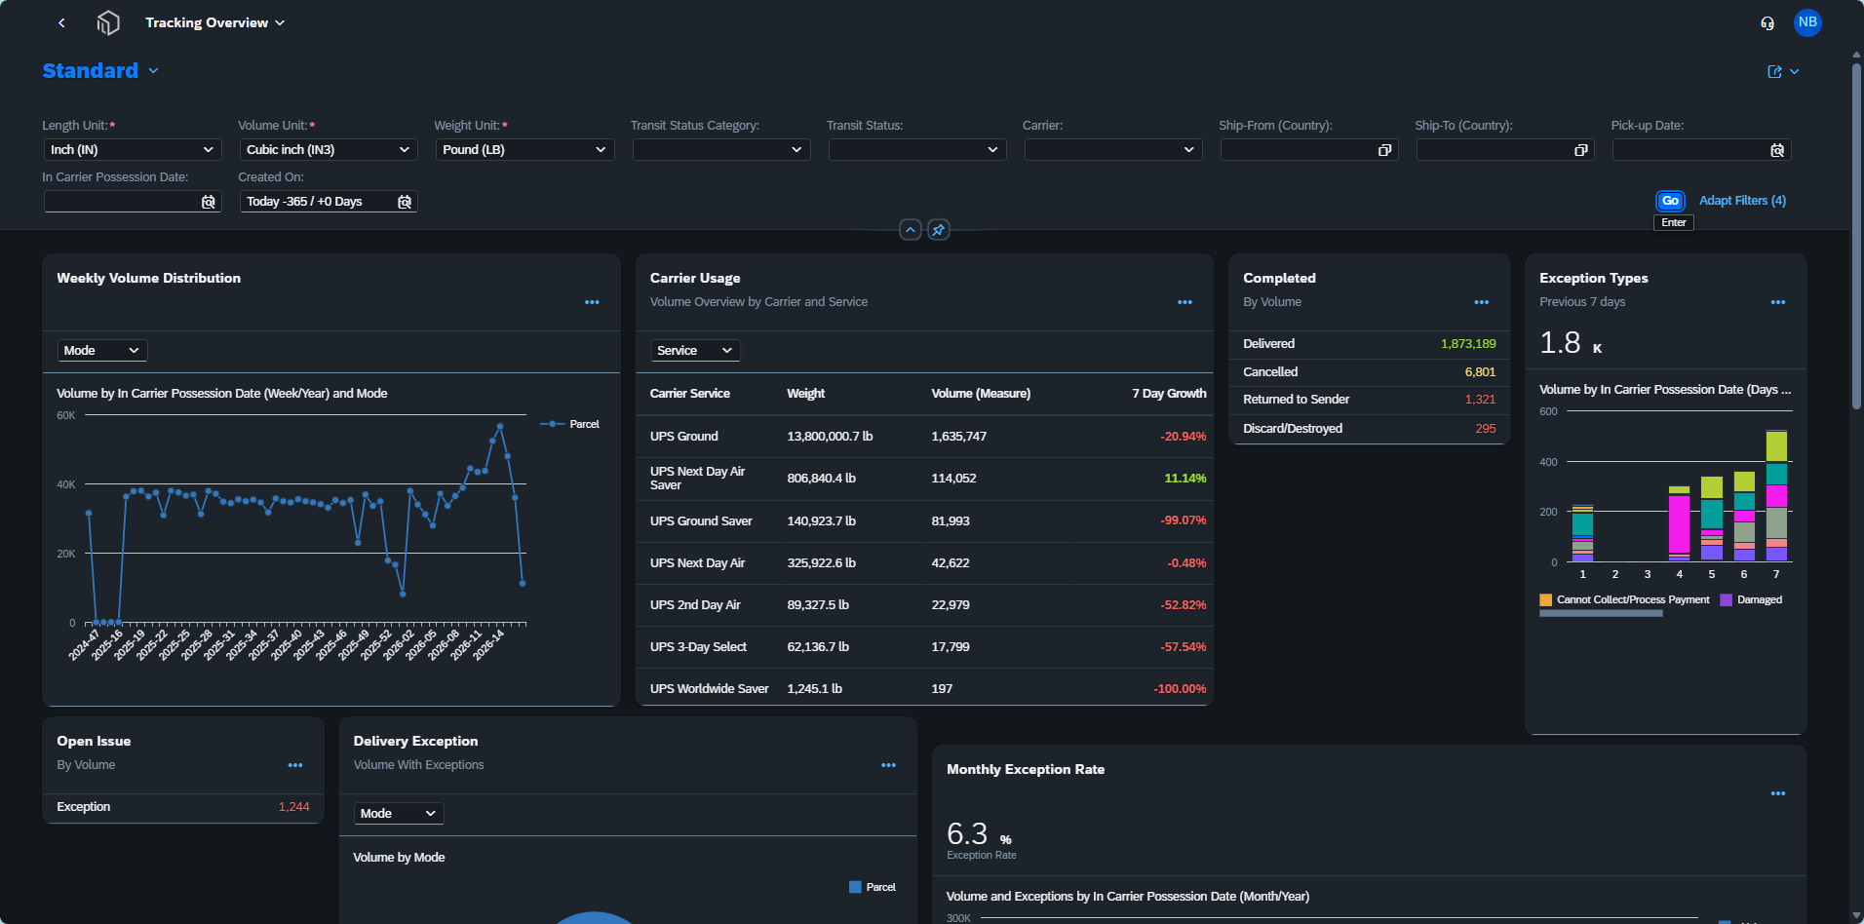
Task: Click the Discard/Destroyed row
Action: (x=1369, y=429)
